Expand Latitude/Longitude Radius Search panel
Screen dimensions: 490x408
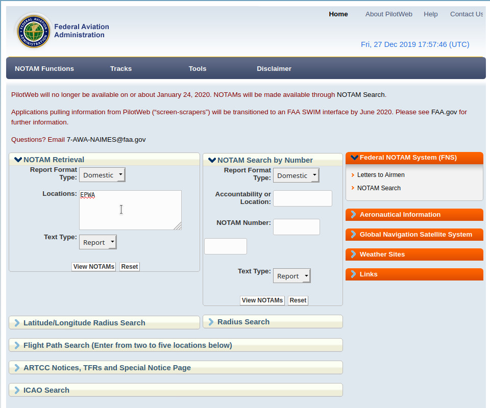point(104,322)
